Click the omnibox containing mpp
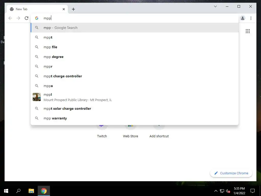Viewport: 261px width, 196px height. [x=135, y=18]
